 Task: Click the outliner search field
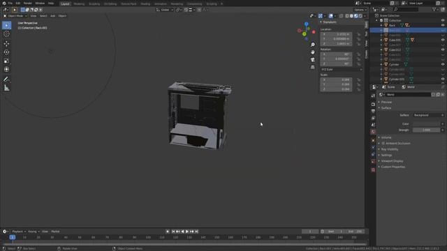click(406, 9)
